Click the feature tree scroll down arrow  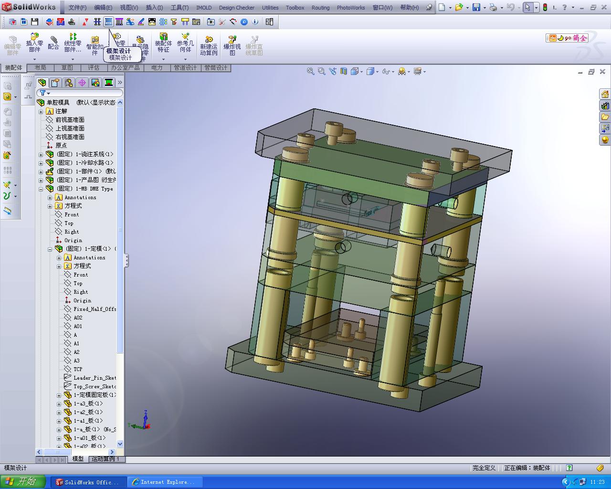pos(120,444)
